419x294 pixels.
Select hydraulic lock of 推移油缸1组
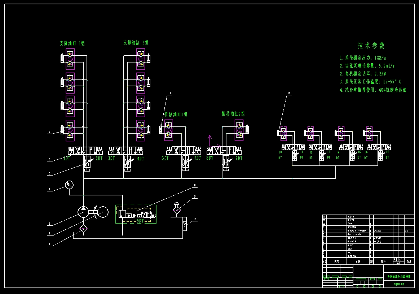(169, 130)
